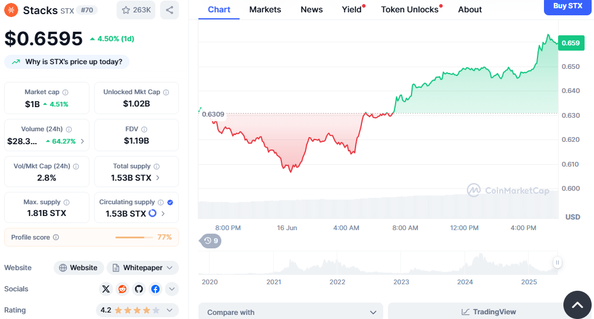This screenshot has width=594, height=319.
Task: Click the scroll-to-top arrow button
Action: click(x=577, y=304)
